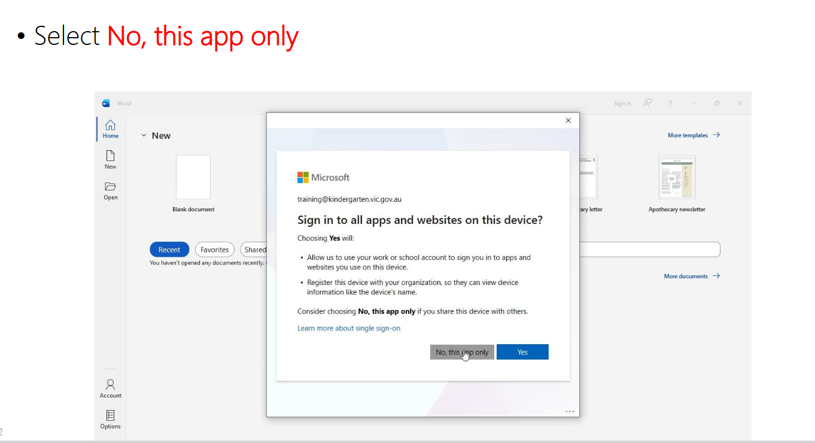Open the Apothecary newsletter template

click(677, 177)
